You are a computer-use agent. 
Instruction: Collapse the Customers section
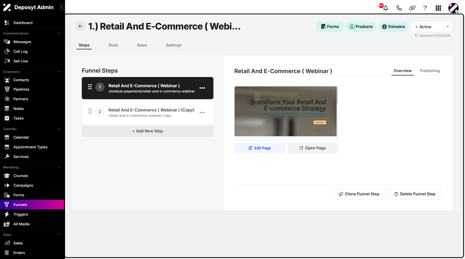click(x=59, y=72)
